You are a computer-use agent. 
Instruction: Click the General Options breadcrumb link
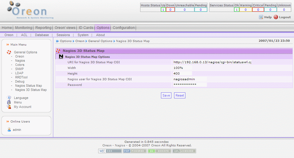click(100, 41)
